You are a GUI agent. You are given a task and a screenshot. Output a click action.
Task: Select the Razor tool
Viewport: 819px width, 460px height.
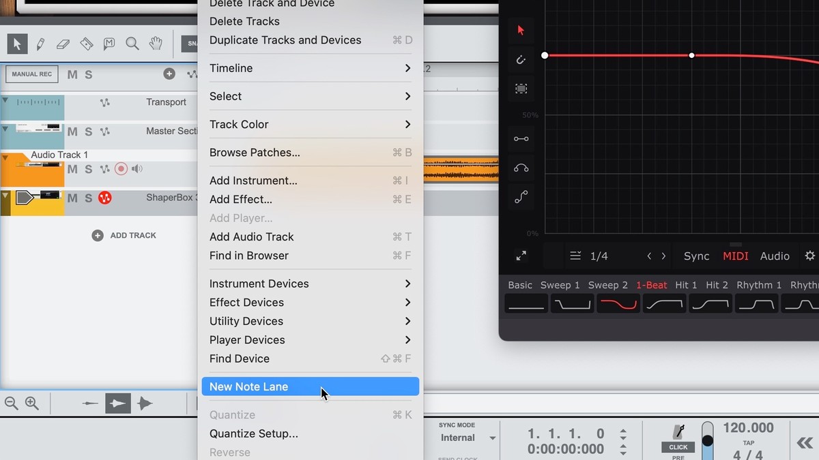tap(86, 44)
